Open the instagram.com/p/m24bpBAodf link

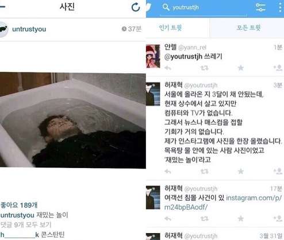coord(223,203)
